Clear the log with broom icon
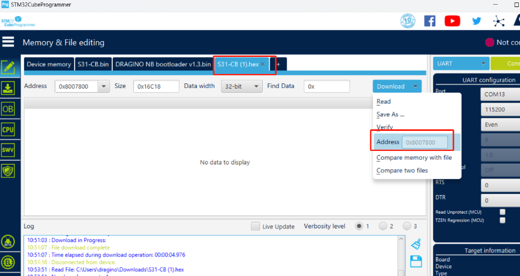The height and width of the screenshot is (276, 520). point(416,244)
